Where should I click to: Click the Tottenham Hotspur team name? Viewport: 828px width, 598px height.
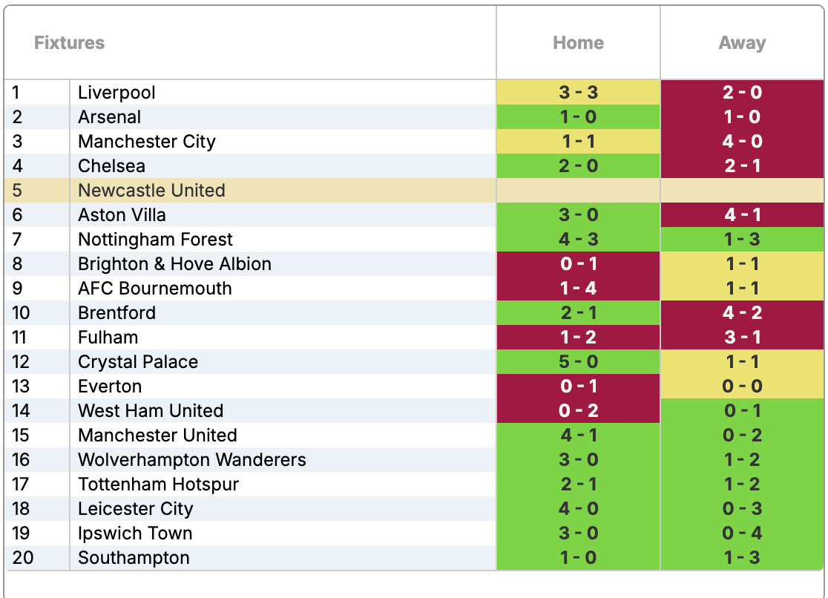coord(158,484)
